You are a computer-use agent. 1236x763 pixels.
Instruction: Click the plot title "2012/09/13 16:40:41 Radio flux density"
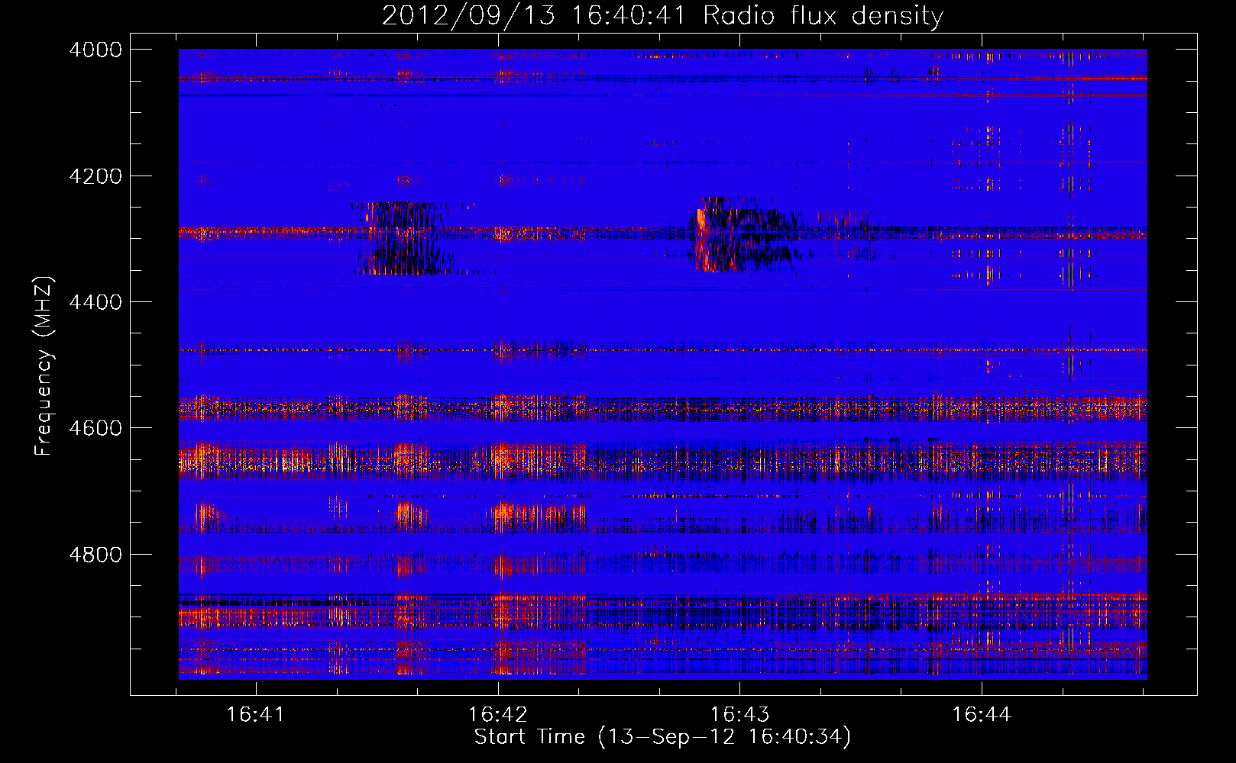(662, 15)
